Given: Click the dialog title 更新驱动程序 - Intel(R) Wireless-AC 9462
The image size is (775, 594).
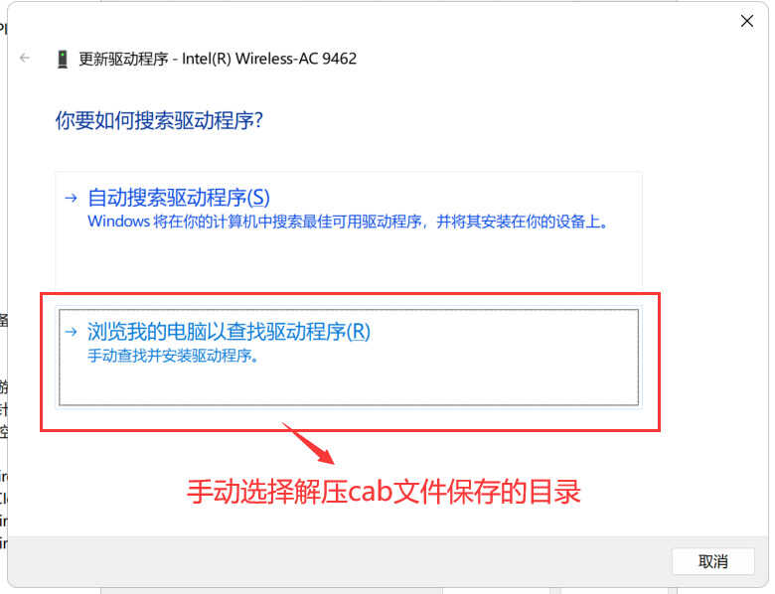Looking at the screenshot, I should (x=218, y=59).
